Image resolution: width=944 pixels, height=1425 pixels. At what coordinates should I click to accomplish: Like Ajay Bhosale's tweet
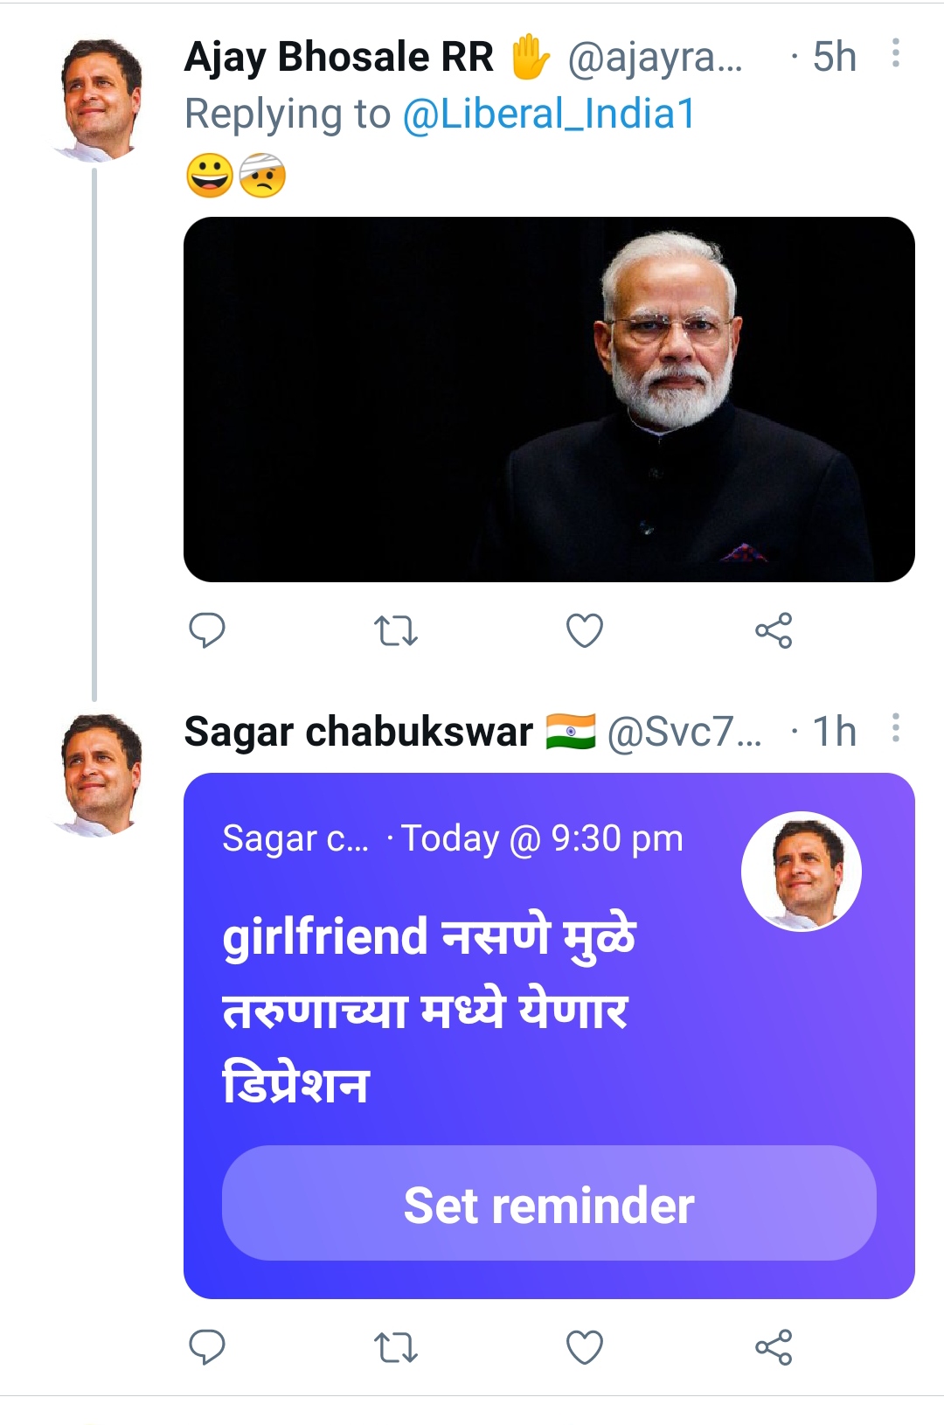click(585, 629)
